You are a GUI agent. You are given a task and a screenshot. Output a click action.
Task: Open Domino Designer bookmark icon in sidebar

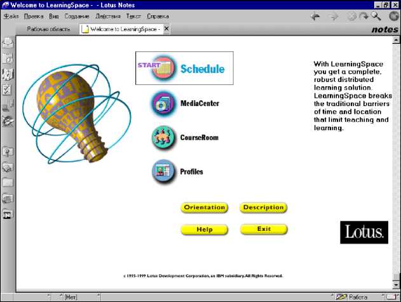(x=8, y=122)
